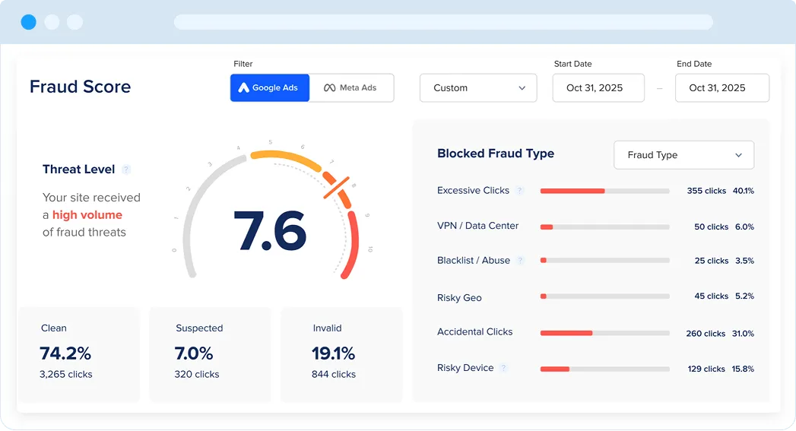Click the "31.0%" percentage
Viewport: 796px width, 431px height.
pyautogui.click(x=744, y=334)
